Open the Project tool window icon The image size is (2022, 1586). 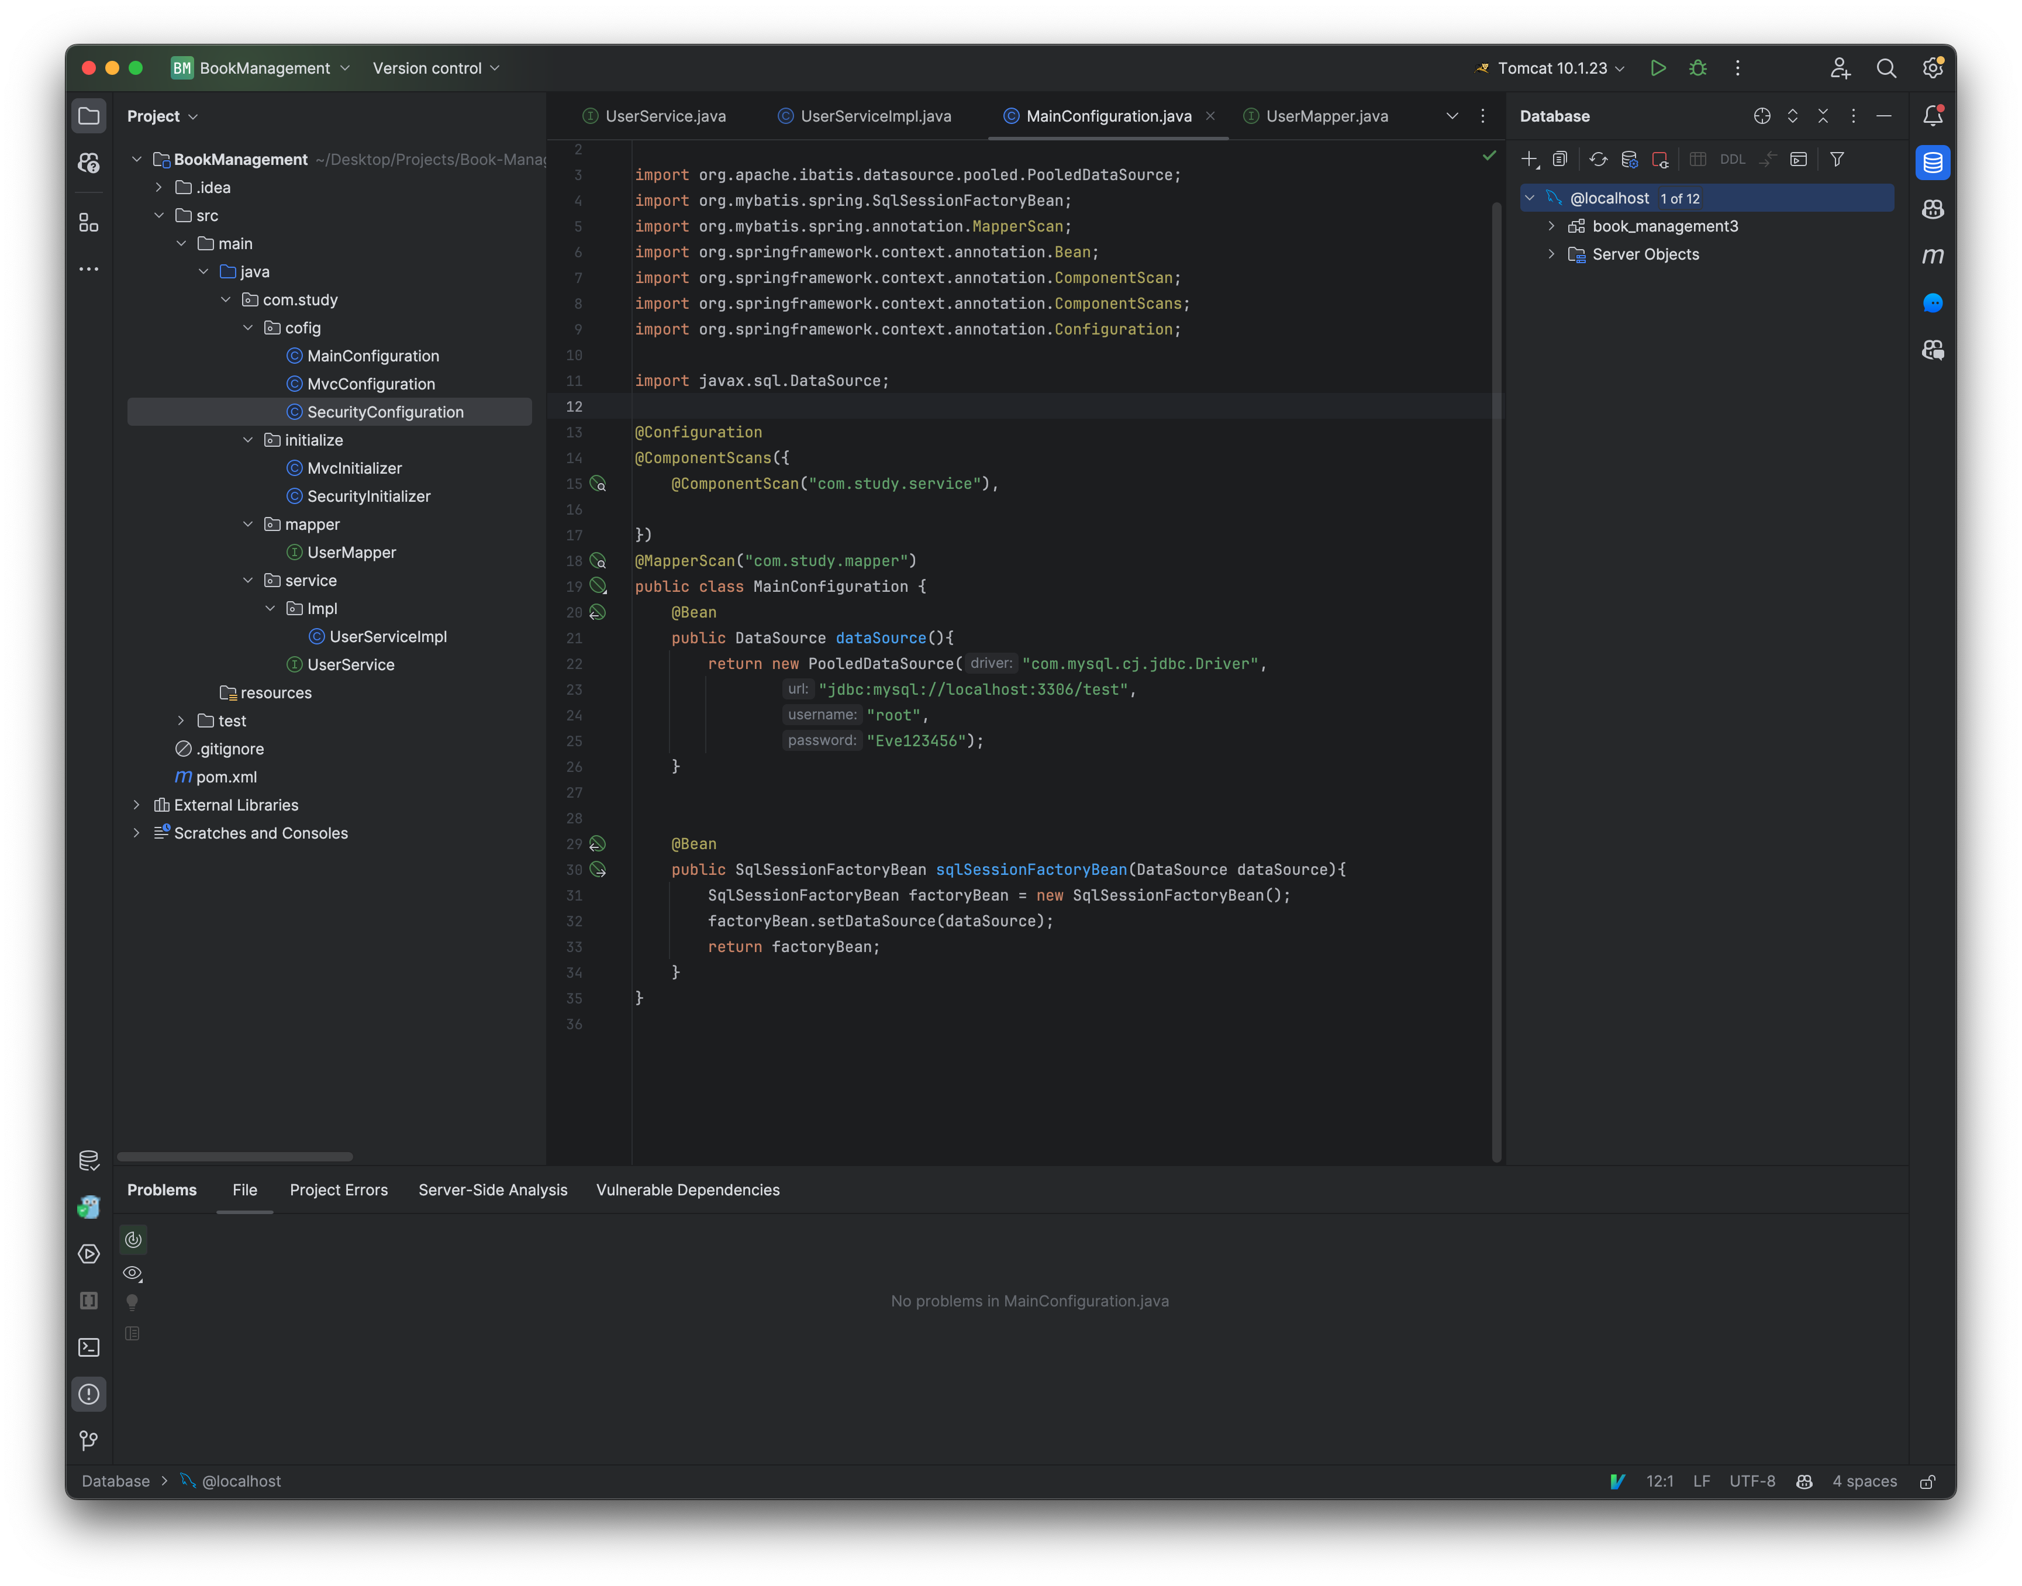89,116
